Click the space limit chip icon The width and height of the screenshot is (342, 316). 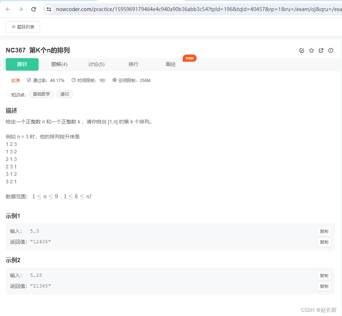[115, 80]
